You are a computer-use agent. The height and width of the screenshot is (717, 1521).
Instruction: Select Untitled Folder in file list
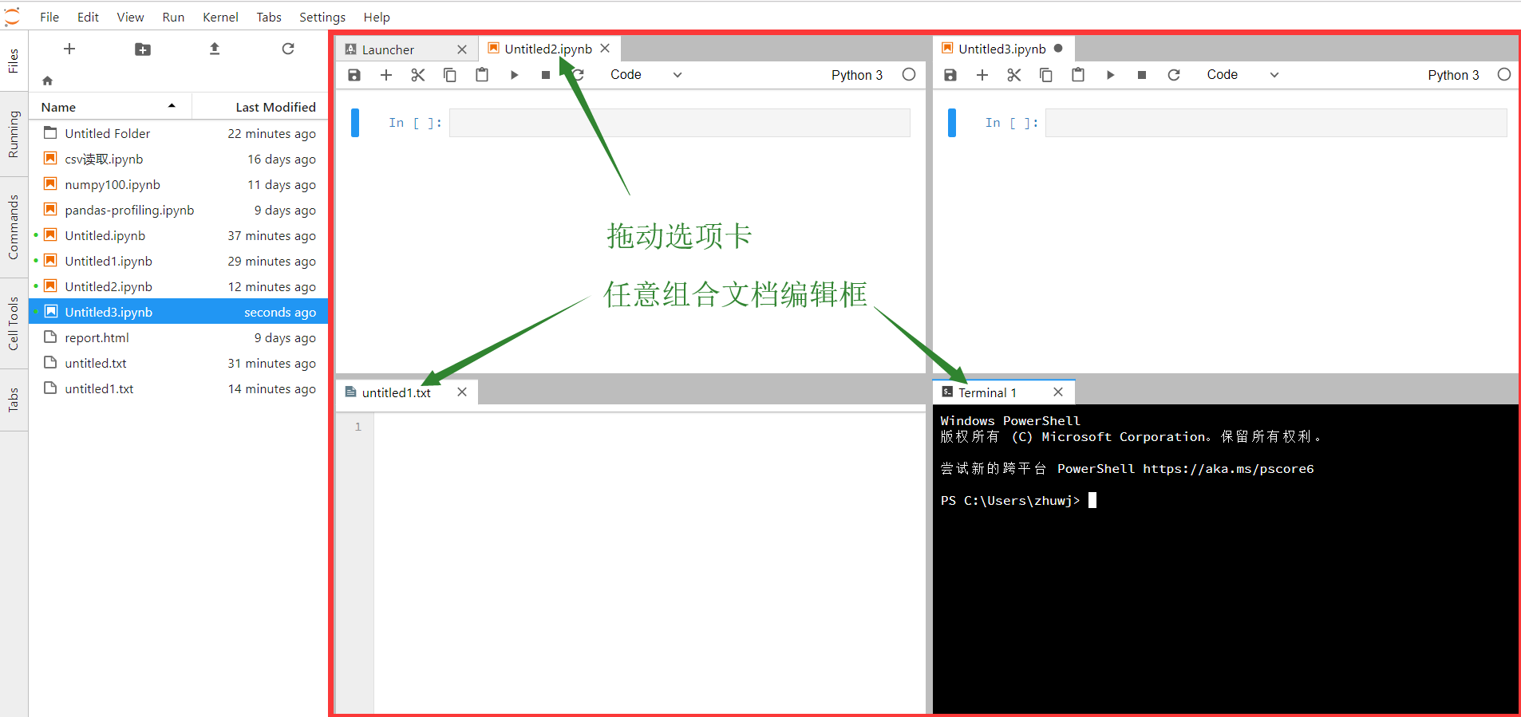click(179, 133)
